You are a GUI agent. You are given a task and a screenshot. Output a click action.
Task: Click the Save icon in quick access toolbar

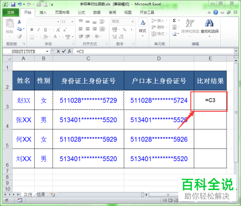(13, 4)
